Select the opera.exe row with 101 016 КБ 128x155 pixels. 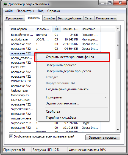pos(55,128)
